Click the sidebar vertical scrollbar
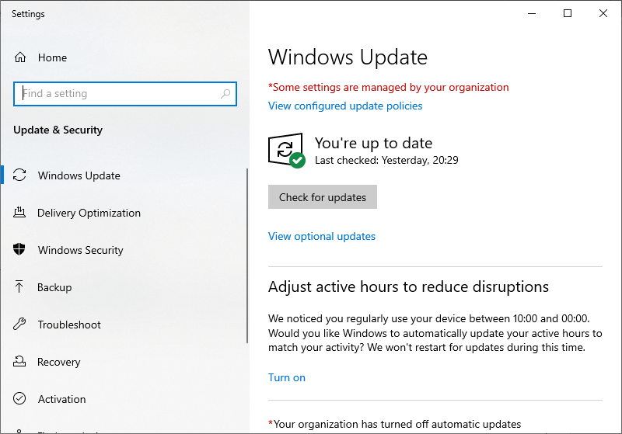Image resolution: width=622 pixels, height=434 pixels. (x=247, y=255)
